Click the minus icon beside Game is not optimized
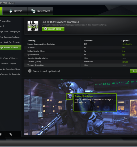The width and height of the screenshot is (137, 147). click(x=30, y=71)
